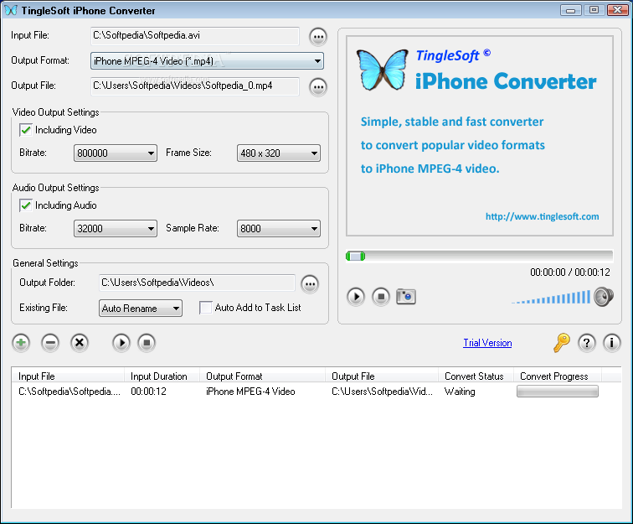Open the Existing File Auto Rename dropdown
Image resolution: width=633 pixels, height=524 pixels.
point(141,308)
